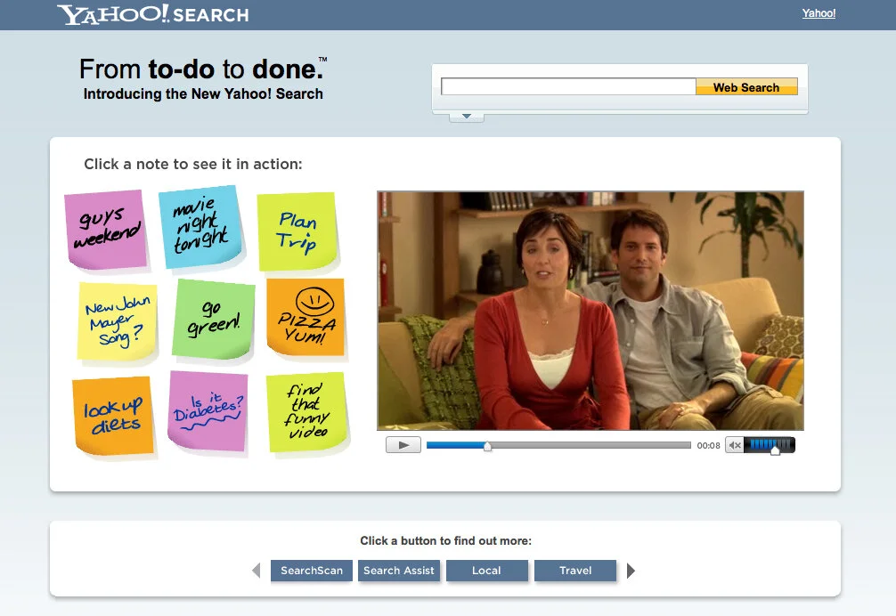Select the 'look up diets' orange note

(113, 416)
